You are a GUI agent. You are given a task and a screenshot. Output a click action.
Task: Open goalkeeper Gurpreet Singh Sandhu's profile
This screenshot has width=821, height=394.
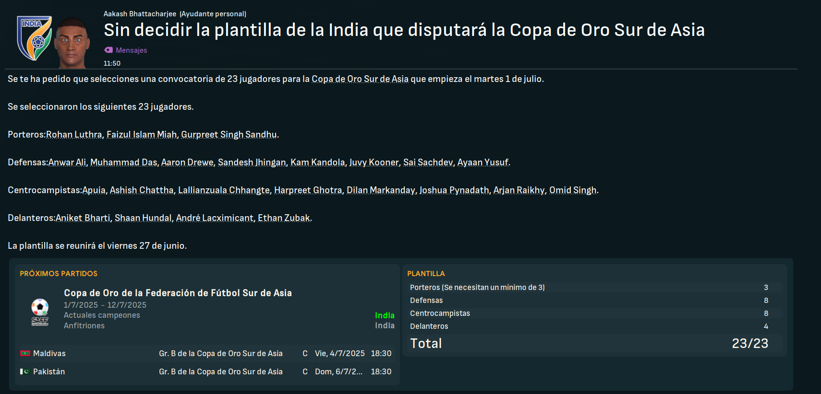point(229,134)
